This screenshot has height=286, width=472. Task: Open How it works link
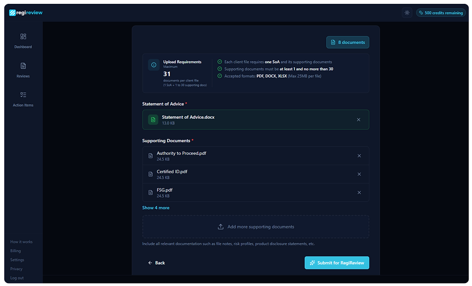click(21, 242)
